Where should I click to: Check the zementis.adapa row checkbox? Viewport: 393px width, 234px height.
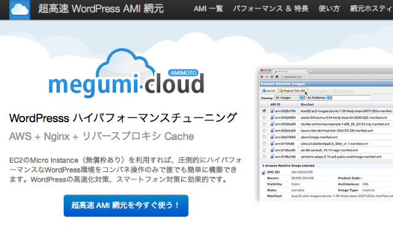coord(264,156)
